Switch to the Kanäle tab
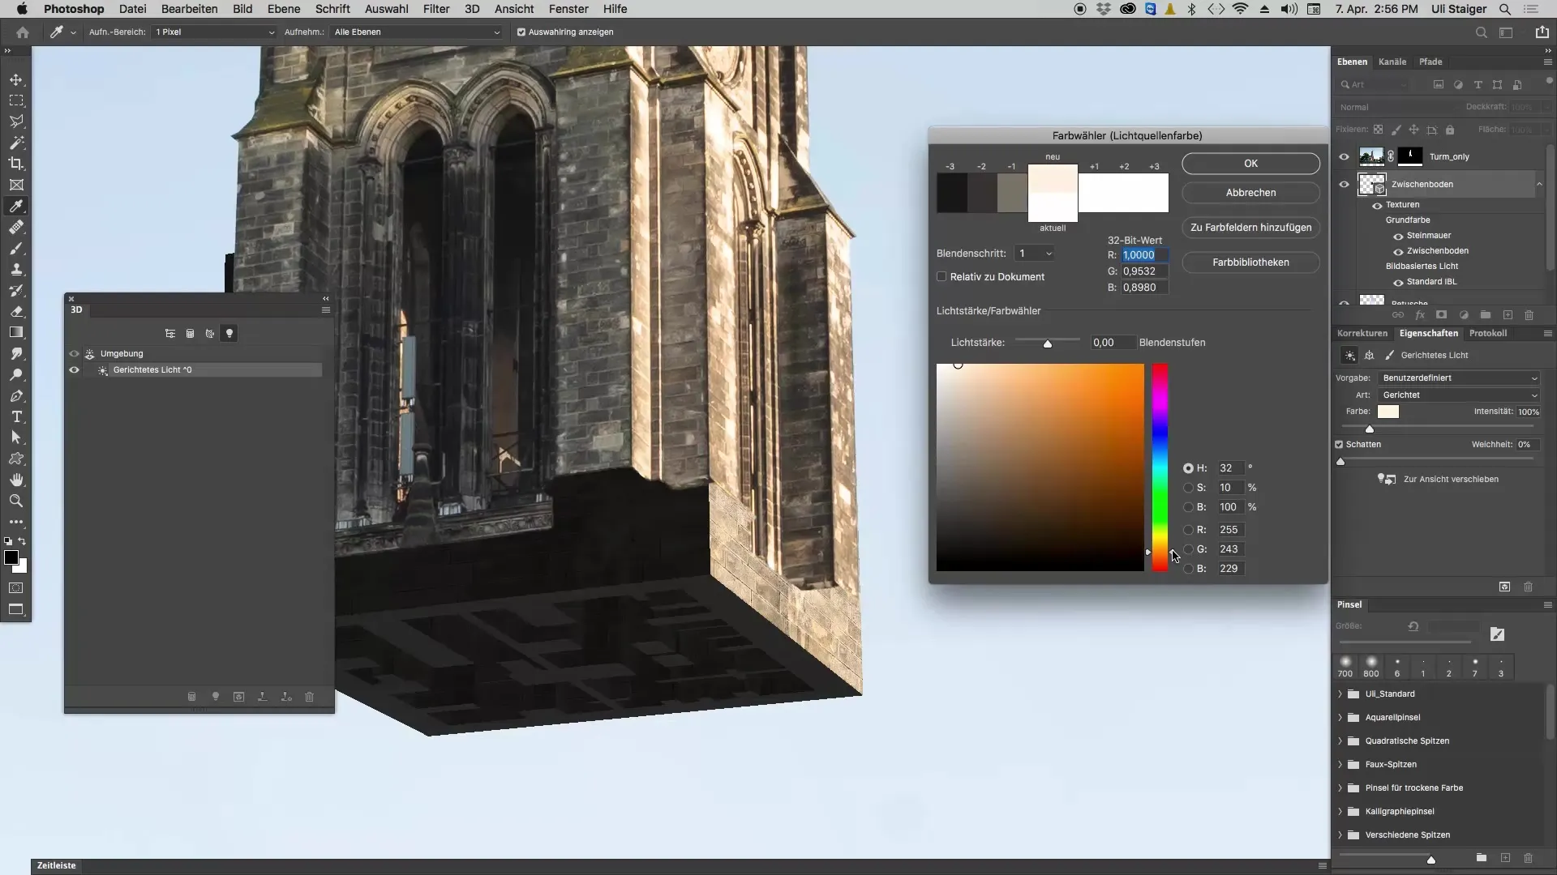Image resolution: width=1557 pixels, height=875 pixels. click(1392, 62)
